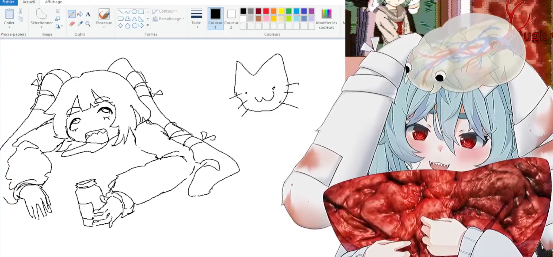This screenshot has height=257, width=553.
Task: Open the Remplissage fill dropdown
Action: coord(168,19)
